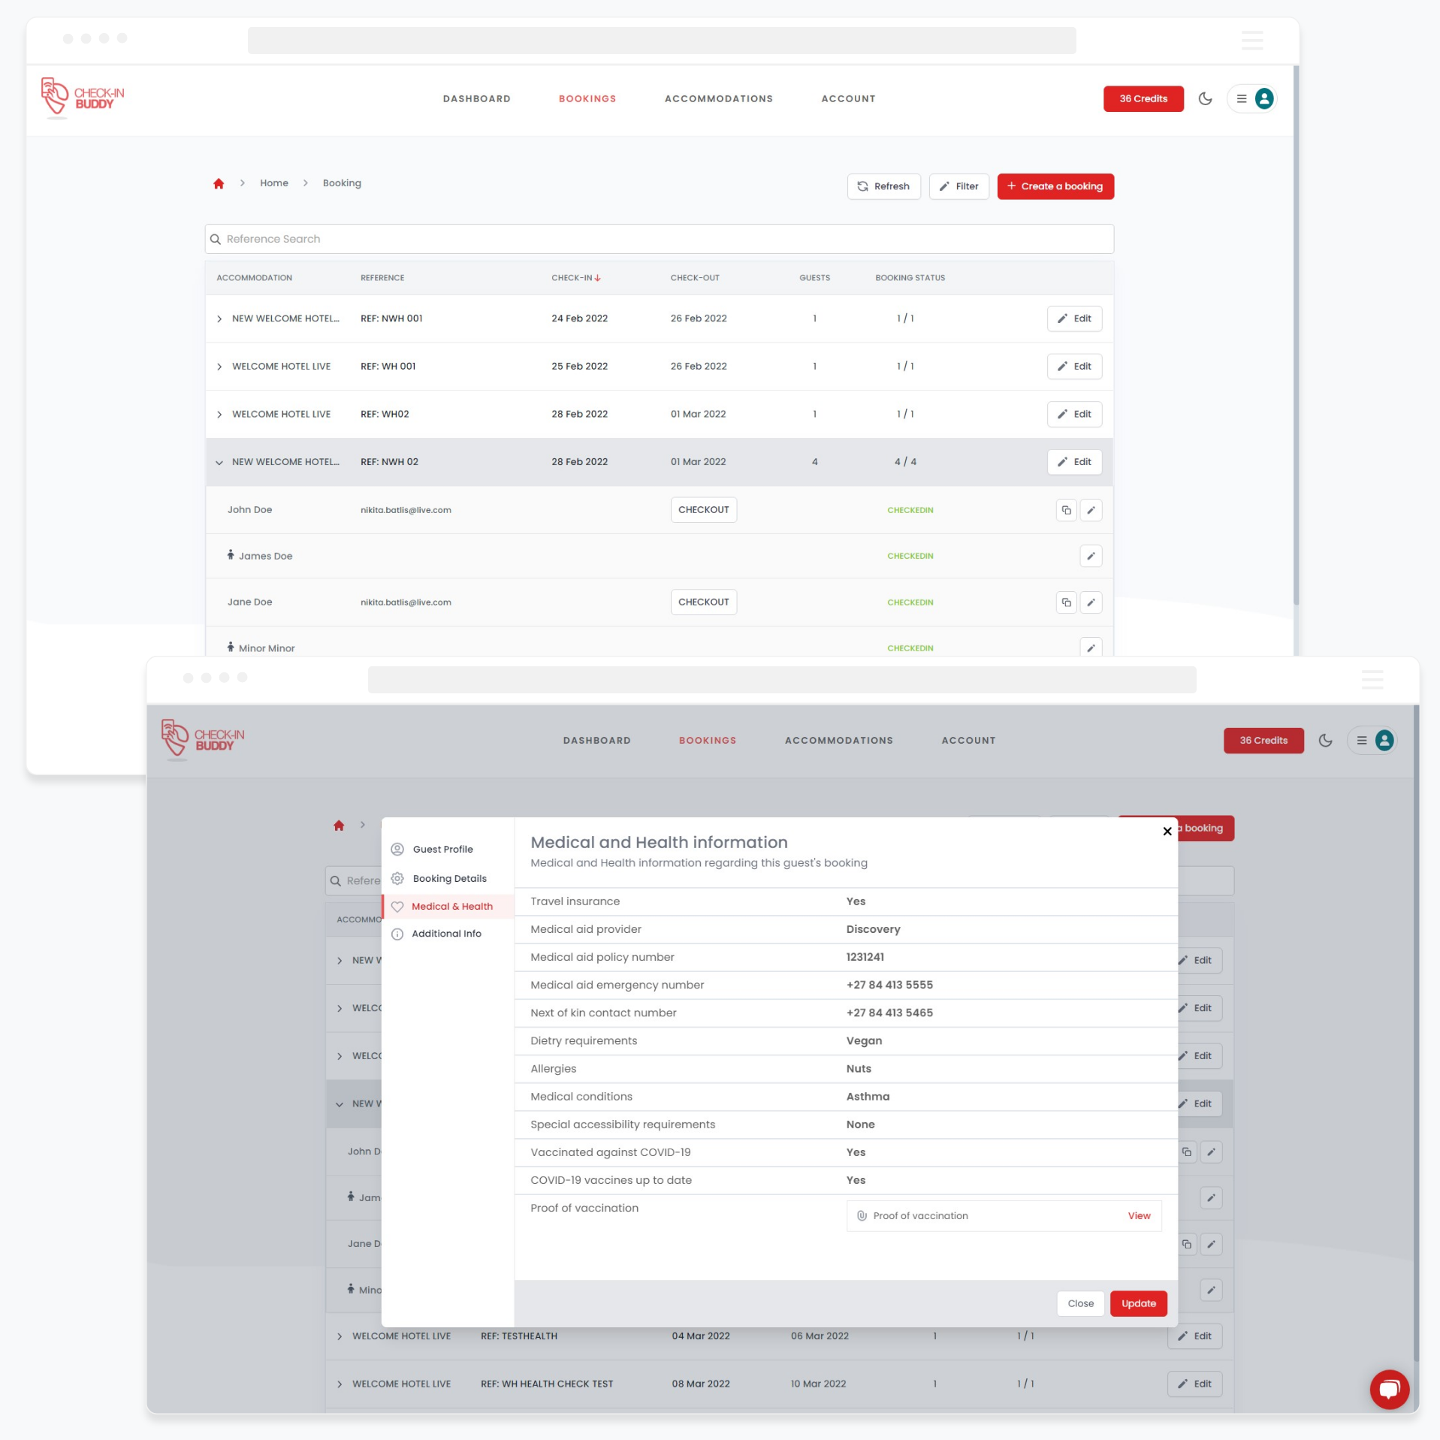
Task: Toggle dark mode moon icon in front window
Action: pyautogui.click(x=1325, y=741)
